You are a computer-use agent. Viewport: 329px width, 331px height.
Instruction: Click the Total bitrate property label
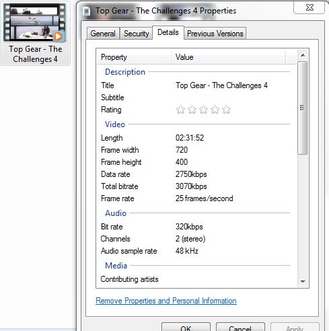point(120,186)
